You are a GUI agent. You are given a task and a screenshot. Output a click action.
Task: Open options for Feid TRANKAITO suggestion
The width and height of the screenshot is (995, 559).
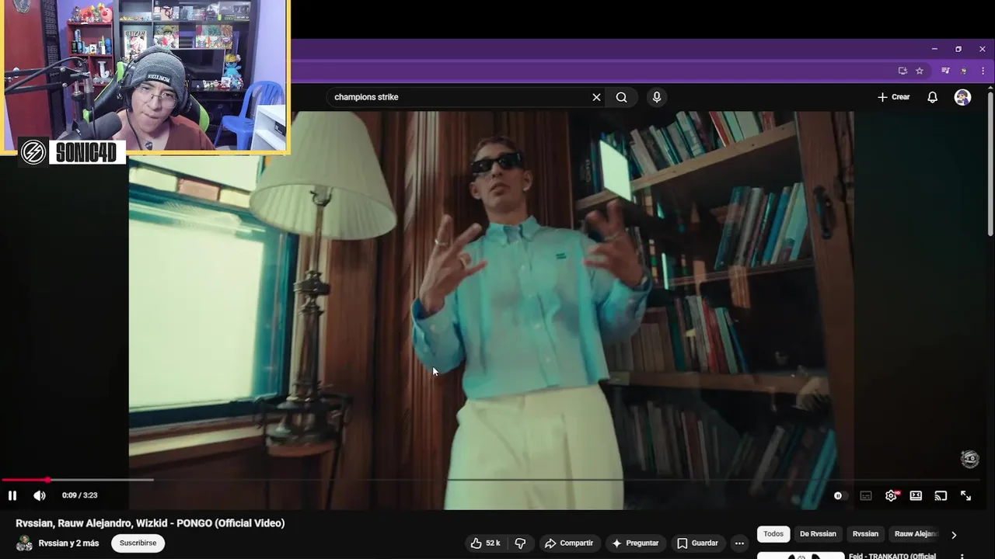point(962,557)
